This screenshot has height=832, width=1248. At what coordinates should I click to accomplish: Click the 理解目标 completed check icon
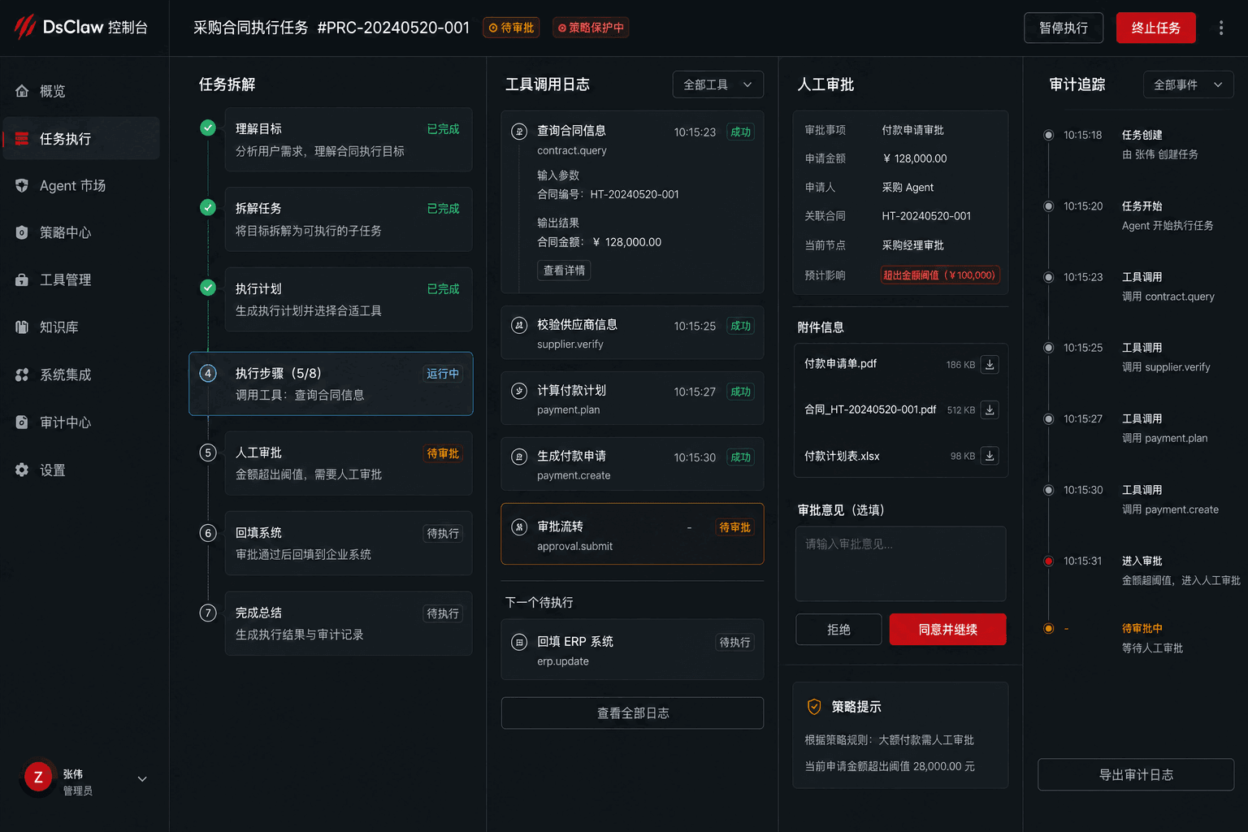click(208, 128)
